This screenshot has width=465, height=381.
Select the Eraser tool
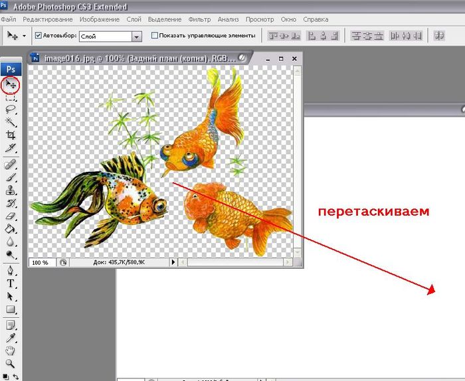tap(11, 216)
